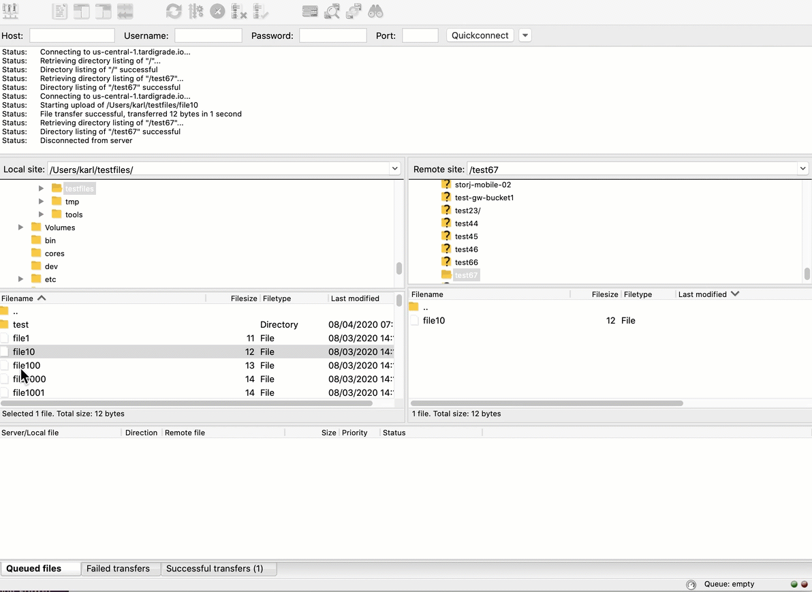Image resolution: width=812 pixels, height=592 pixels.
Task: Toggle the local directory tree view
Action: [80, 11]
